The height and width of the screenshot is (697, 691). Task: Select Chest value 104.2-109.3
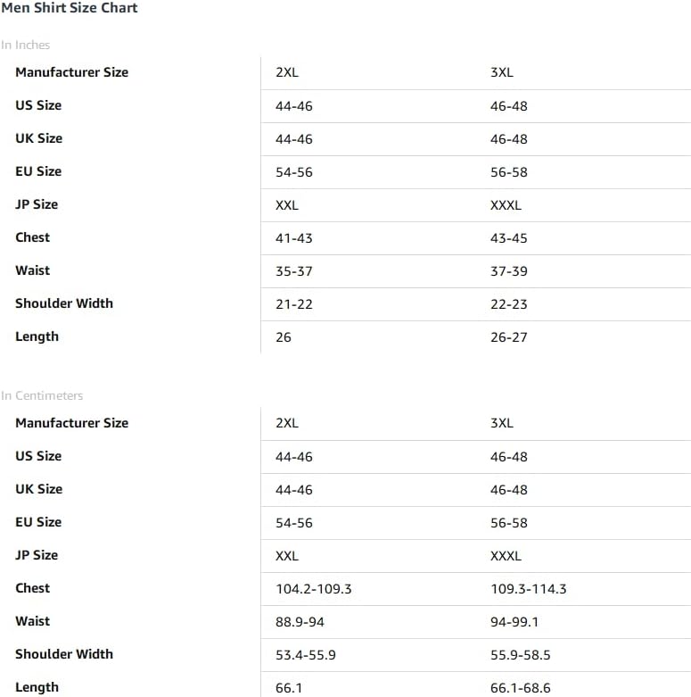tap(314, 589)
